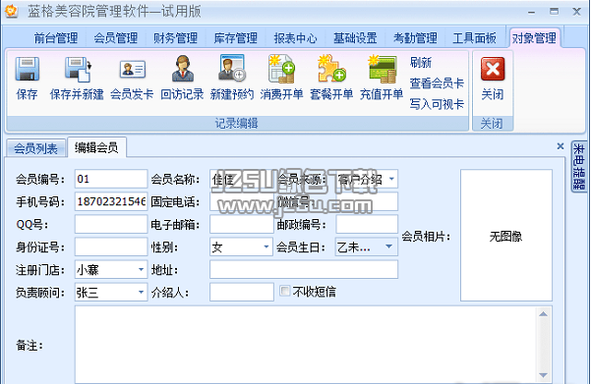Viewport: 591px width, 384px height.
Task: Expand the 性别 dropdown showing 女
Action: coord(266,247)
